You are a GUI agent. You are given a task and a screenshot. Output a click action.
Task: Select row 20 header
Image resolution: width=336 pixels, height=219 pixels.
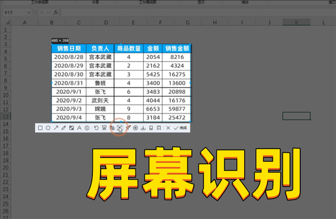point(5,168)
